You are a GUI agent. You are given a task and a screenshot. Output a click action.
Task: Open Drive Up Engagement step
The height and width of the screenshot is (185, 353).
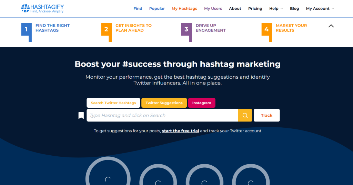211,28
